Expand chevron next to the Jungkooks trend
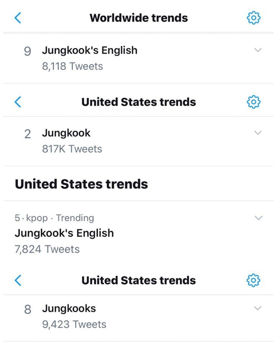 point(258,308)
